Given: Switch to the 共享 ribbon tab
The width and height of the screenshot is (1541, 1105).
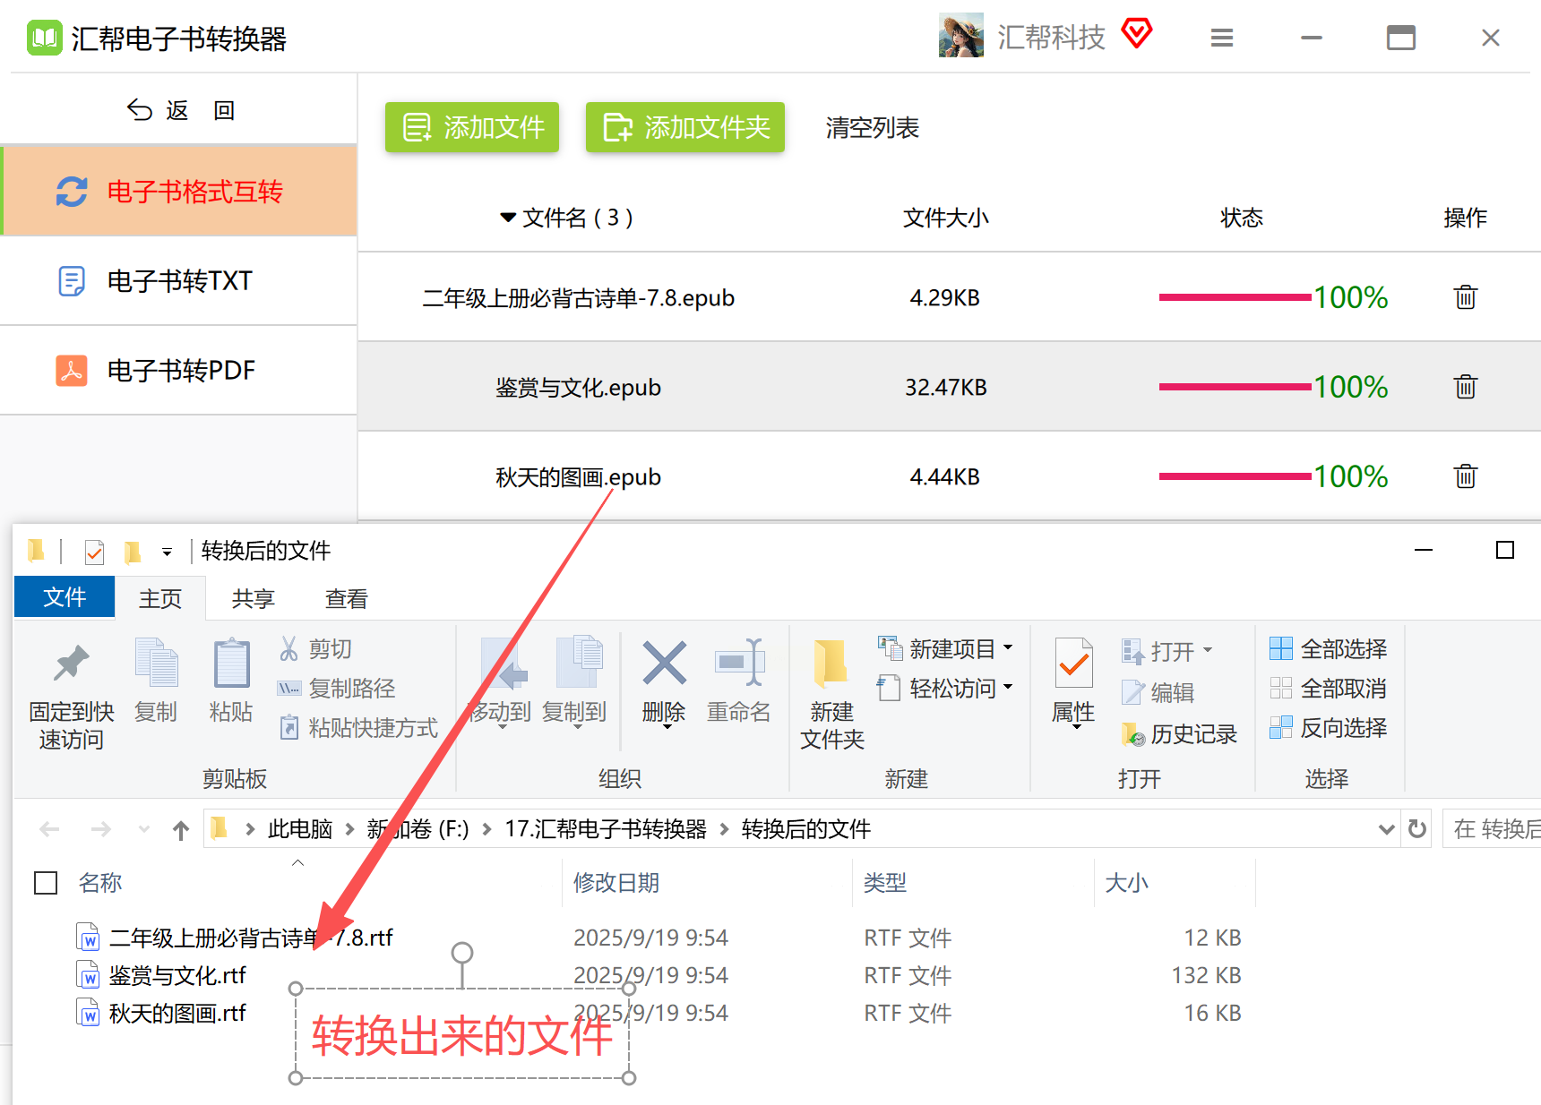Looking at the screenshot, I should tap(254, 598).
